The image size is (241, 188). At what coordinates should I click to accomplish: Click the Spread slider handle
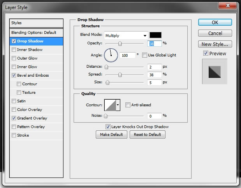tap(120, 75)
